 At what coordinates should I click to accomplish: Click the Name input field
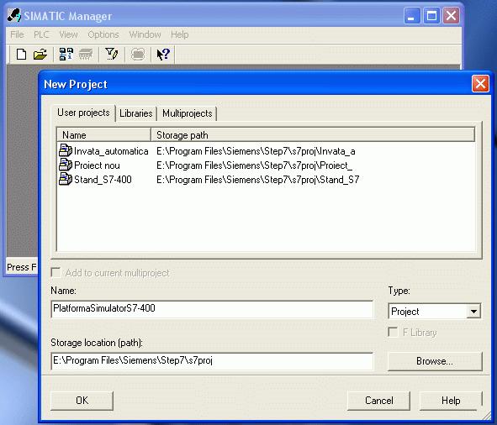point(212,308)
